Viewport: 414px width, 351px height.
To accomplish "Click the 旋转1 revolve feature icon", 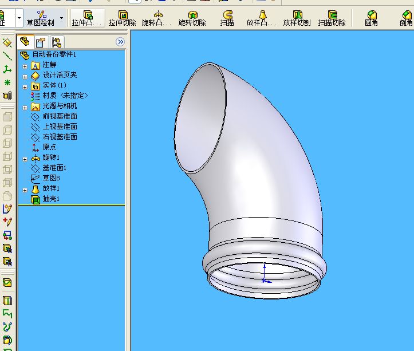I will (x=36, y=158).
